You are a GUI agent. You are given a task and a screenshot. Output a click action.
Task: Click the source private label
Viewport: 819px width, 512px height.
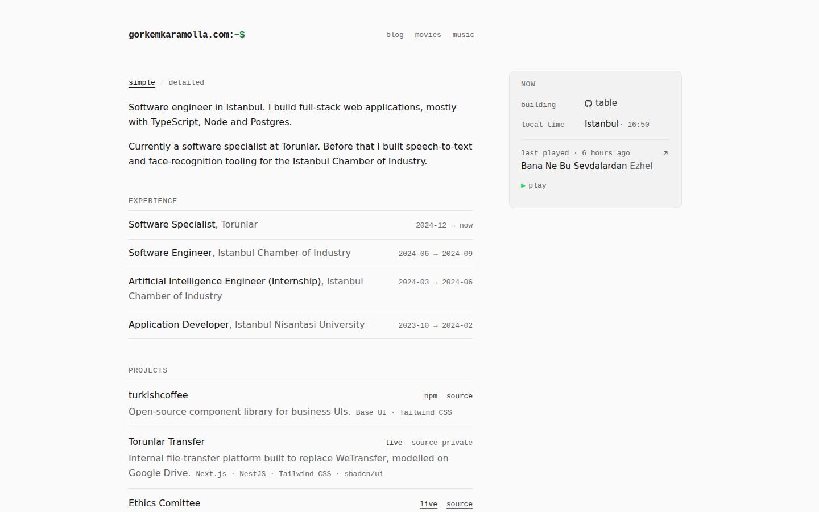pos(442,443)
